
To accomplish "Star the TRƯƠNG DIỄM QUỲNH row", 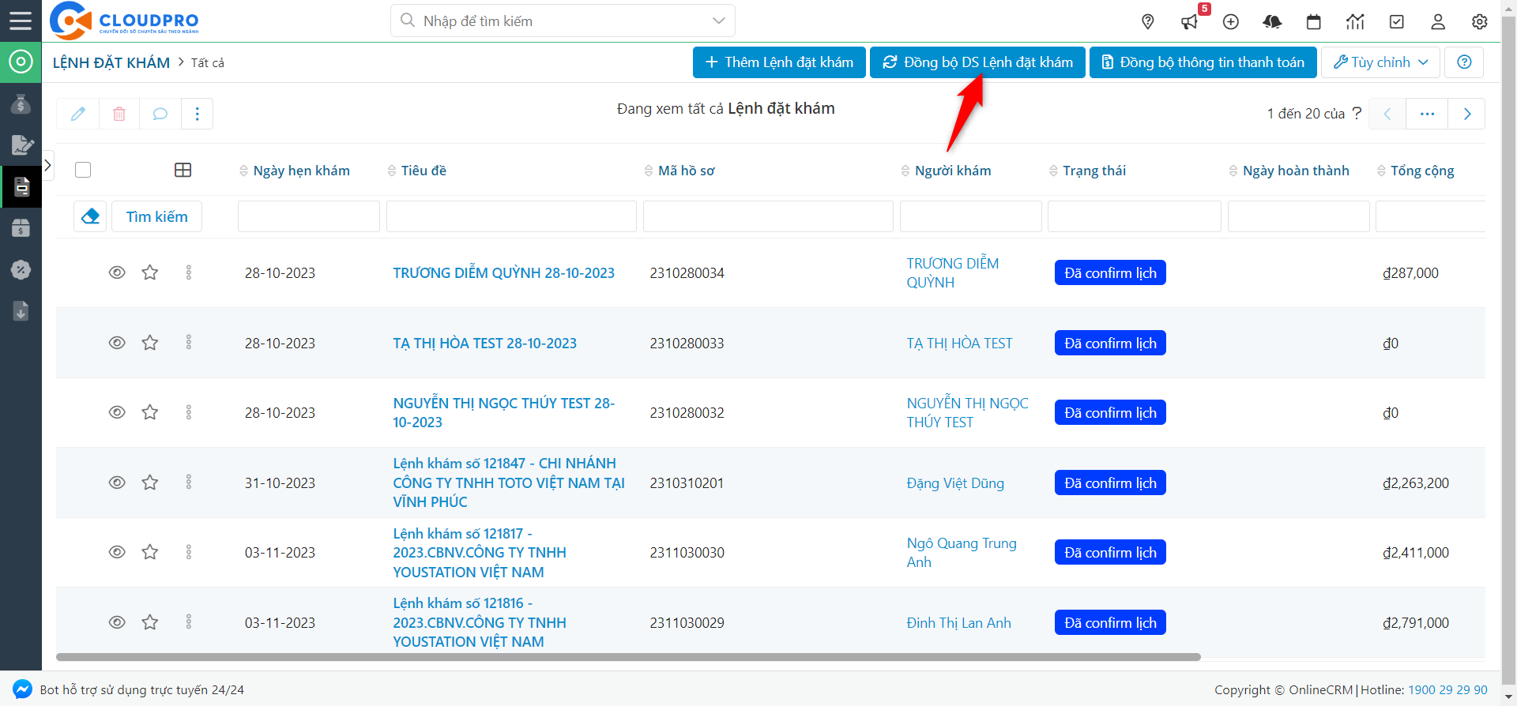I will point(150,272).
